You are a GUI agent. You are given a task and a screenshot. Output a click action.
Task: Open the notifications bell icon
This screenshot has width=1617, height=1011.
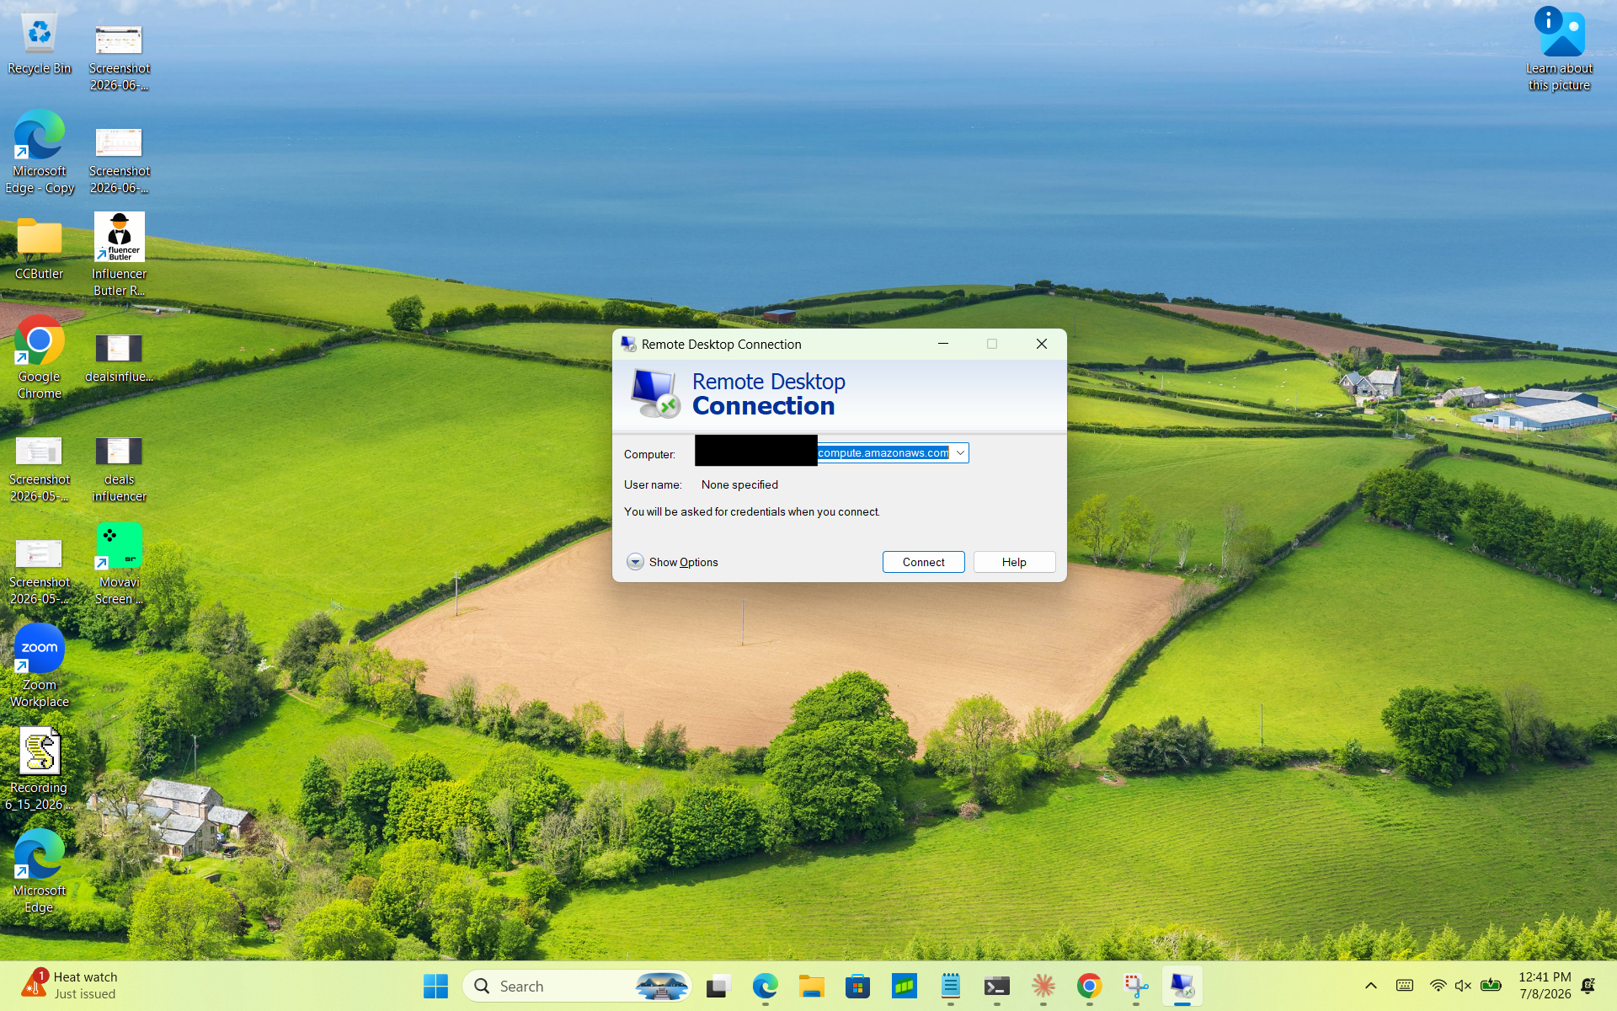(x=1588, y=986)
